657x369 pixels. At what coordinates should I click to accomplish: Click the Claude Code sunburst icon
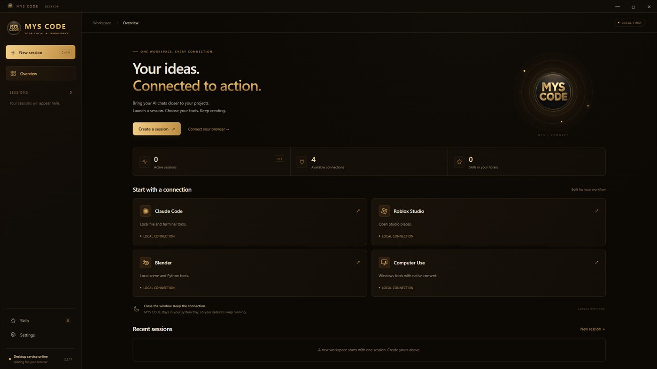pyautogui.click(x=146, y=211)
